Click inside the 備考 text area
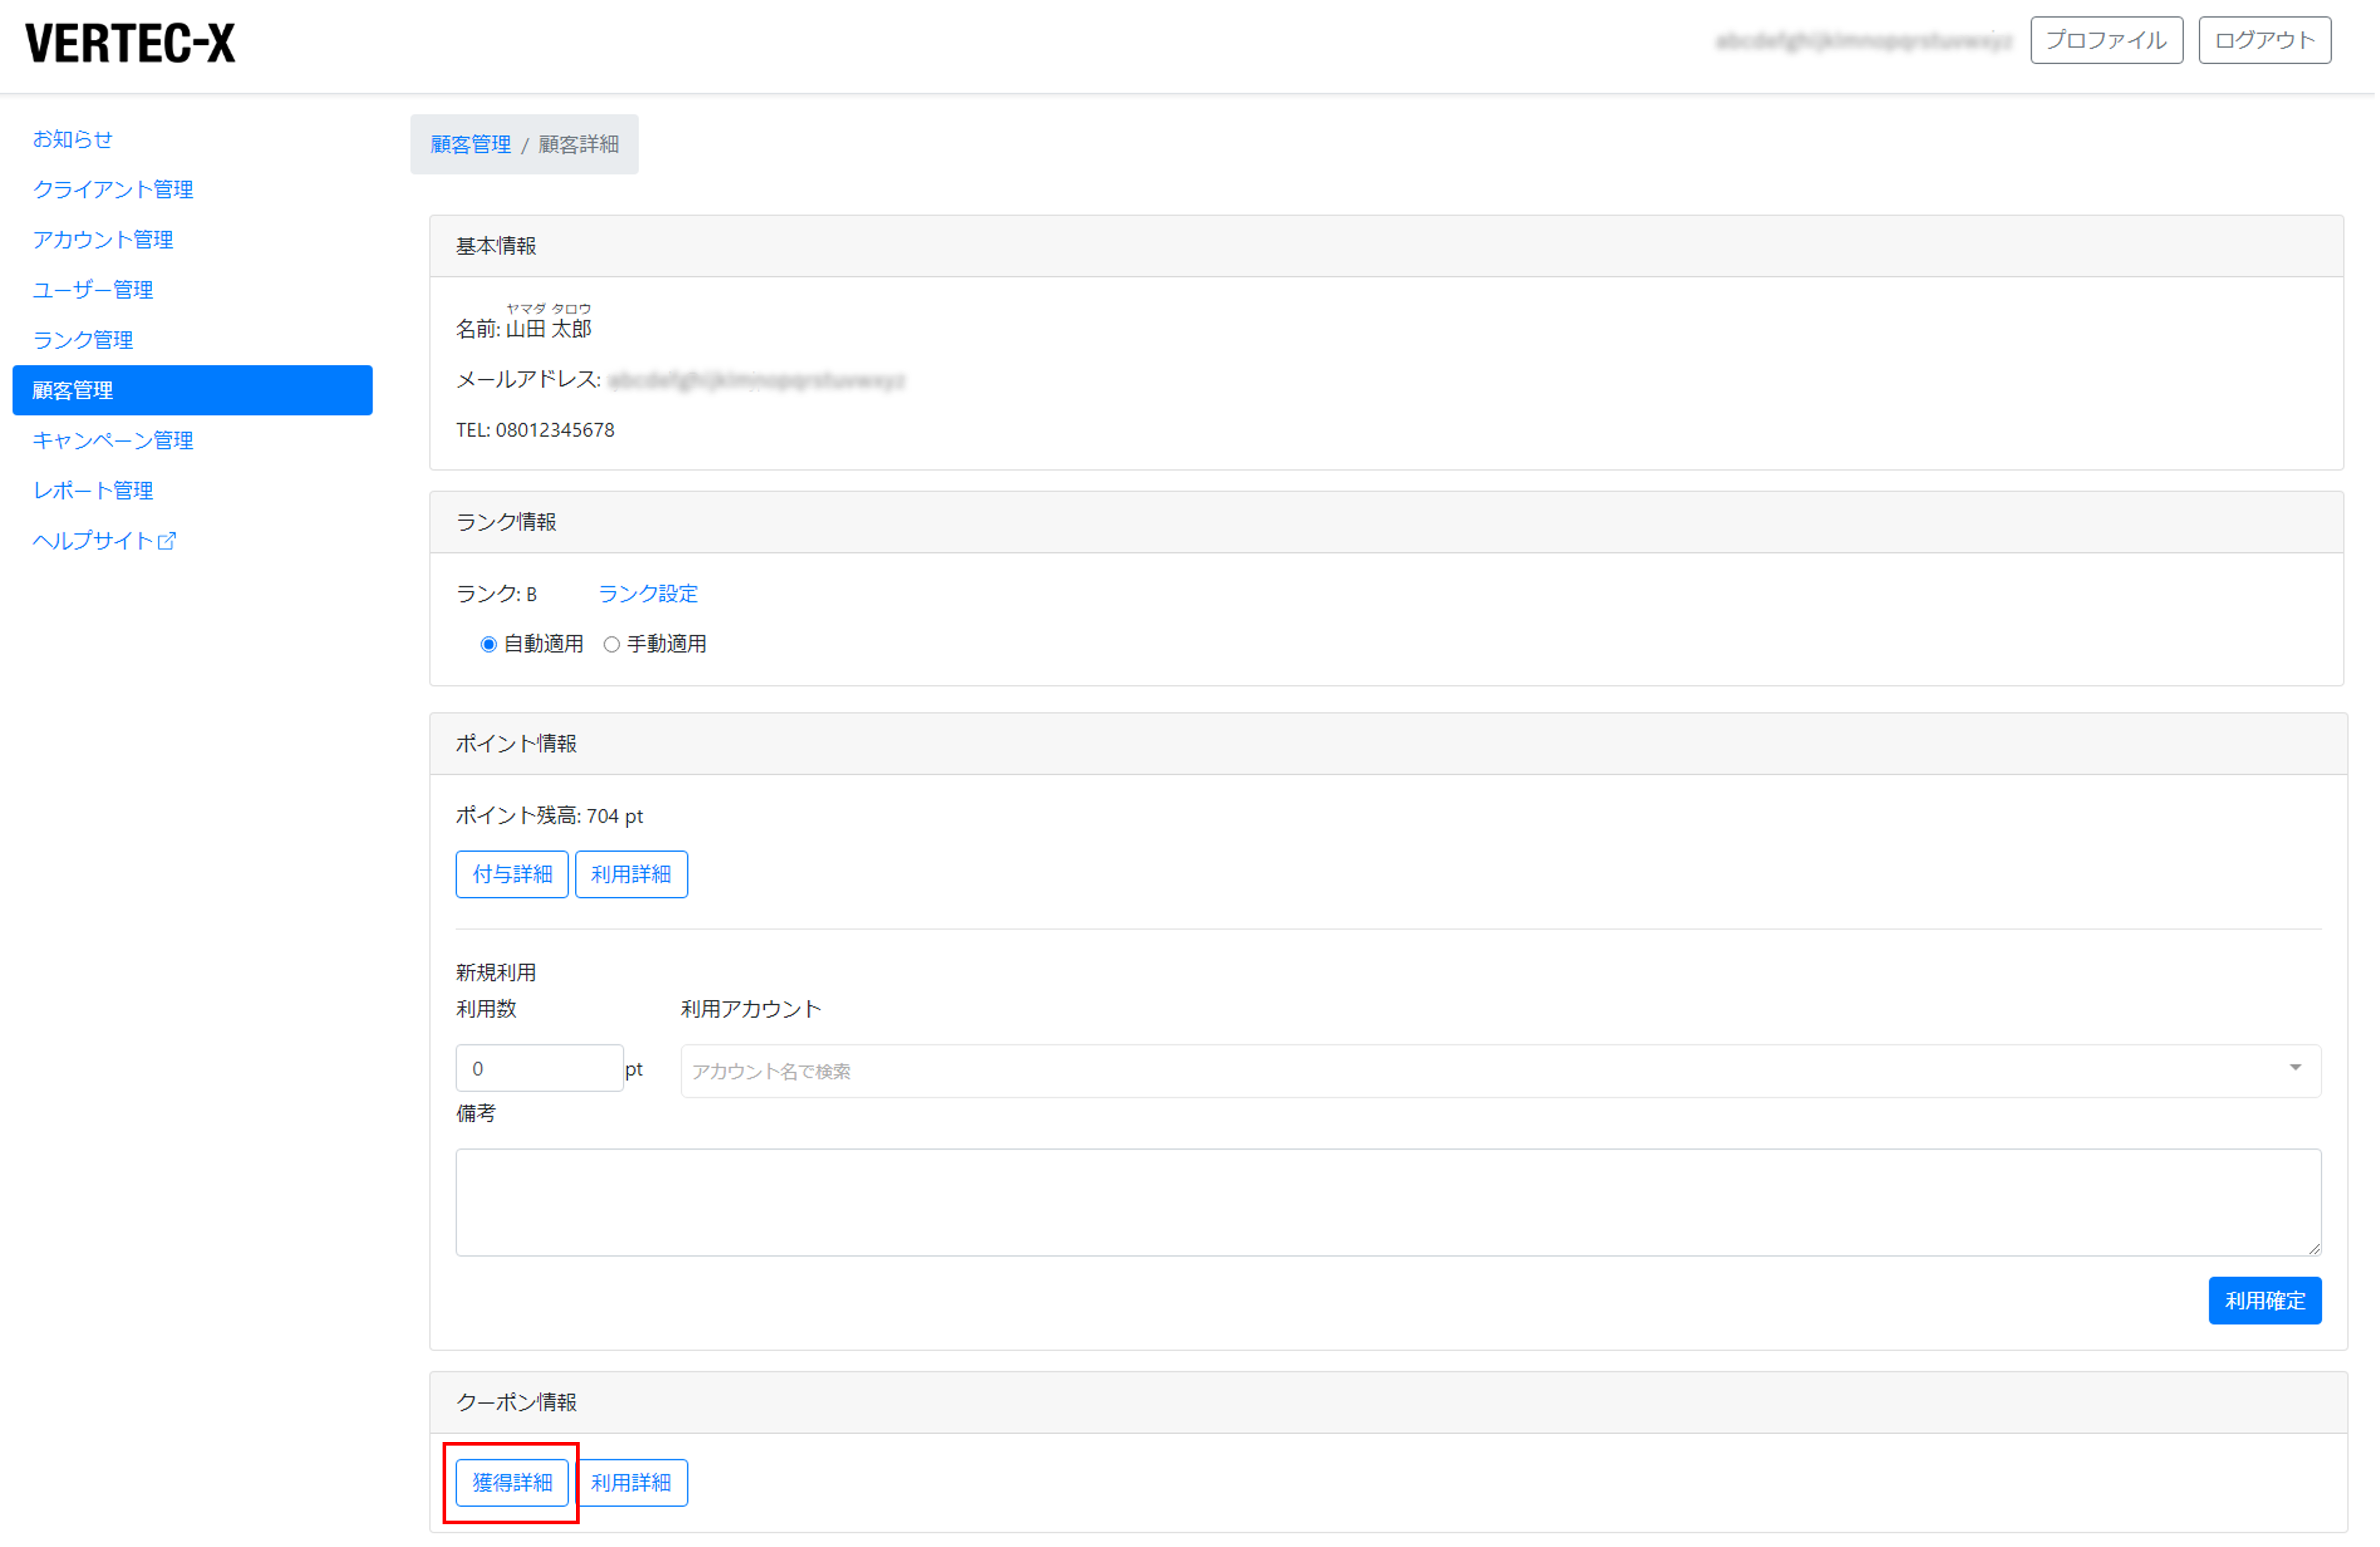The image size is (2380, 1547). click(1388, 1202)
